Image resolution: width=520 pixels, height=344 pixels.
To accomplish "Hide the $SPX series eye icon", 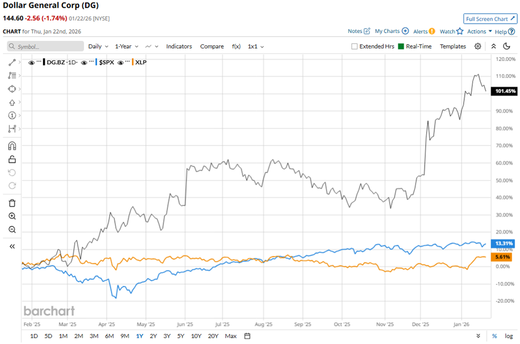I will pos(84,62).
